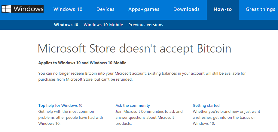Viewport: 278px width, 132px height.
Task: Click the Windows wordmark text in header
Action: pyautogui.click(x=28, y=9)
